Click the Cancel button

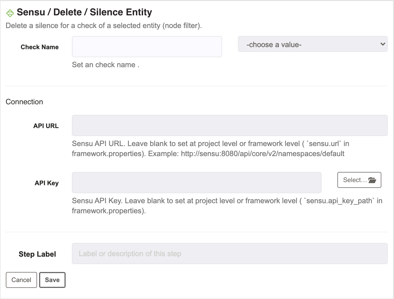click(21, 280)
